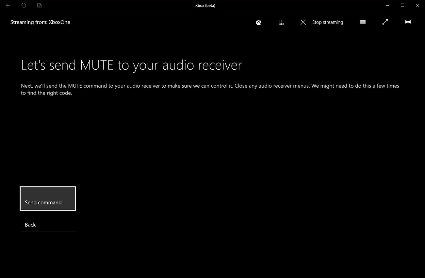Click the Streaming from: XboxOne label
425x278 pixels.
tap(40, 22)
